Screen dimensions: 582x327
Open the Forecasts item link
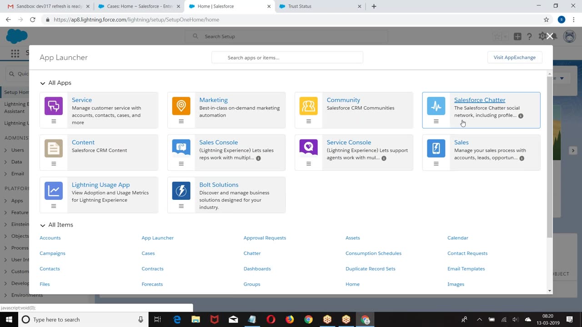152,284
